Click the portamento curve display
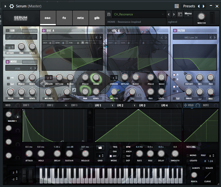This screenshot has width=221, height=187. coord(208,175)
